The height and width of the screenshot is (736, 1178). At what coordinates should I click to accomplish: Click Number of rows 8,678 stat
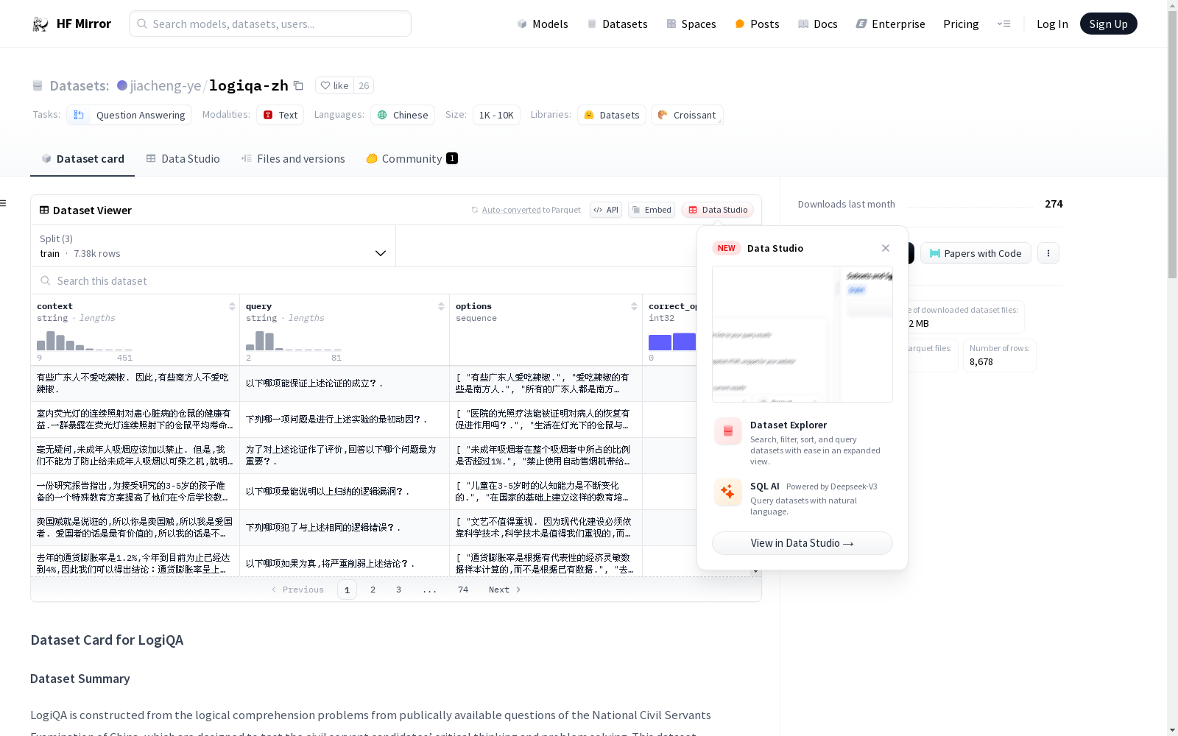coord(999,355)
